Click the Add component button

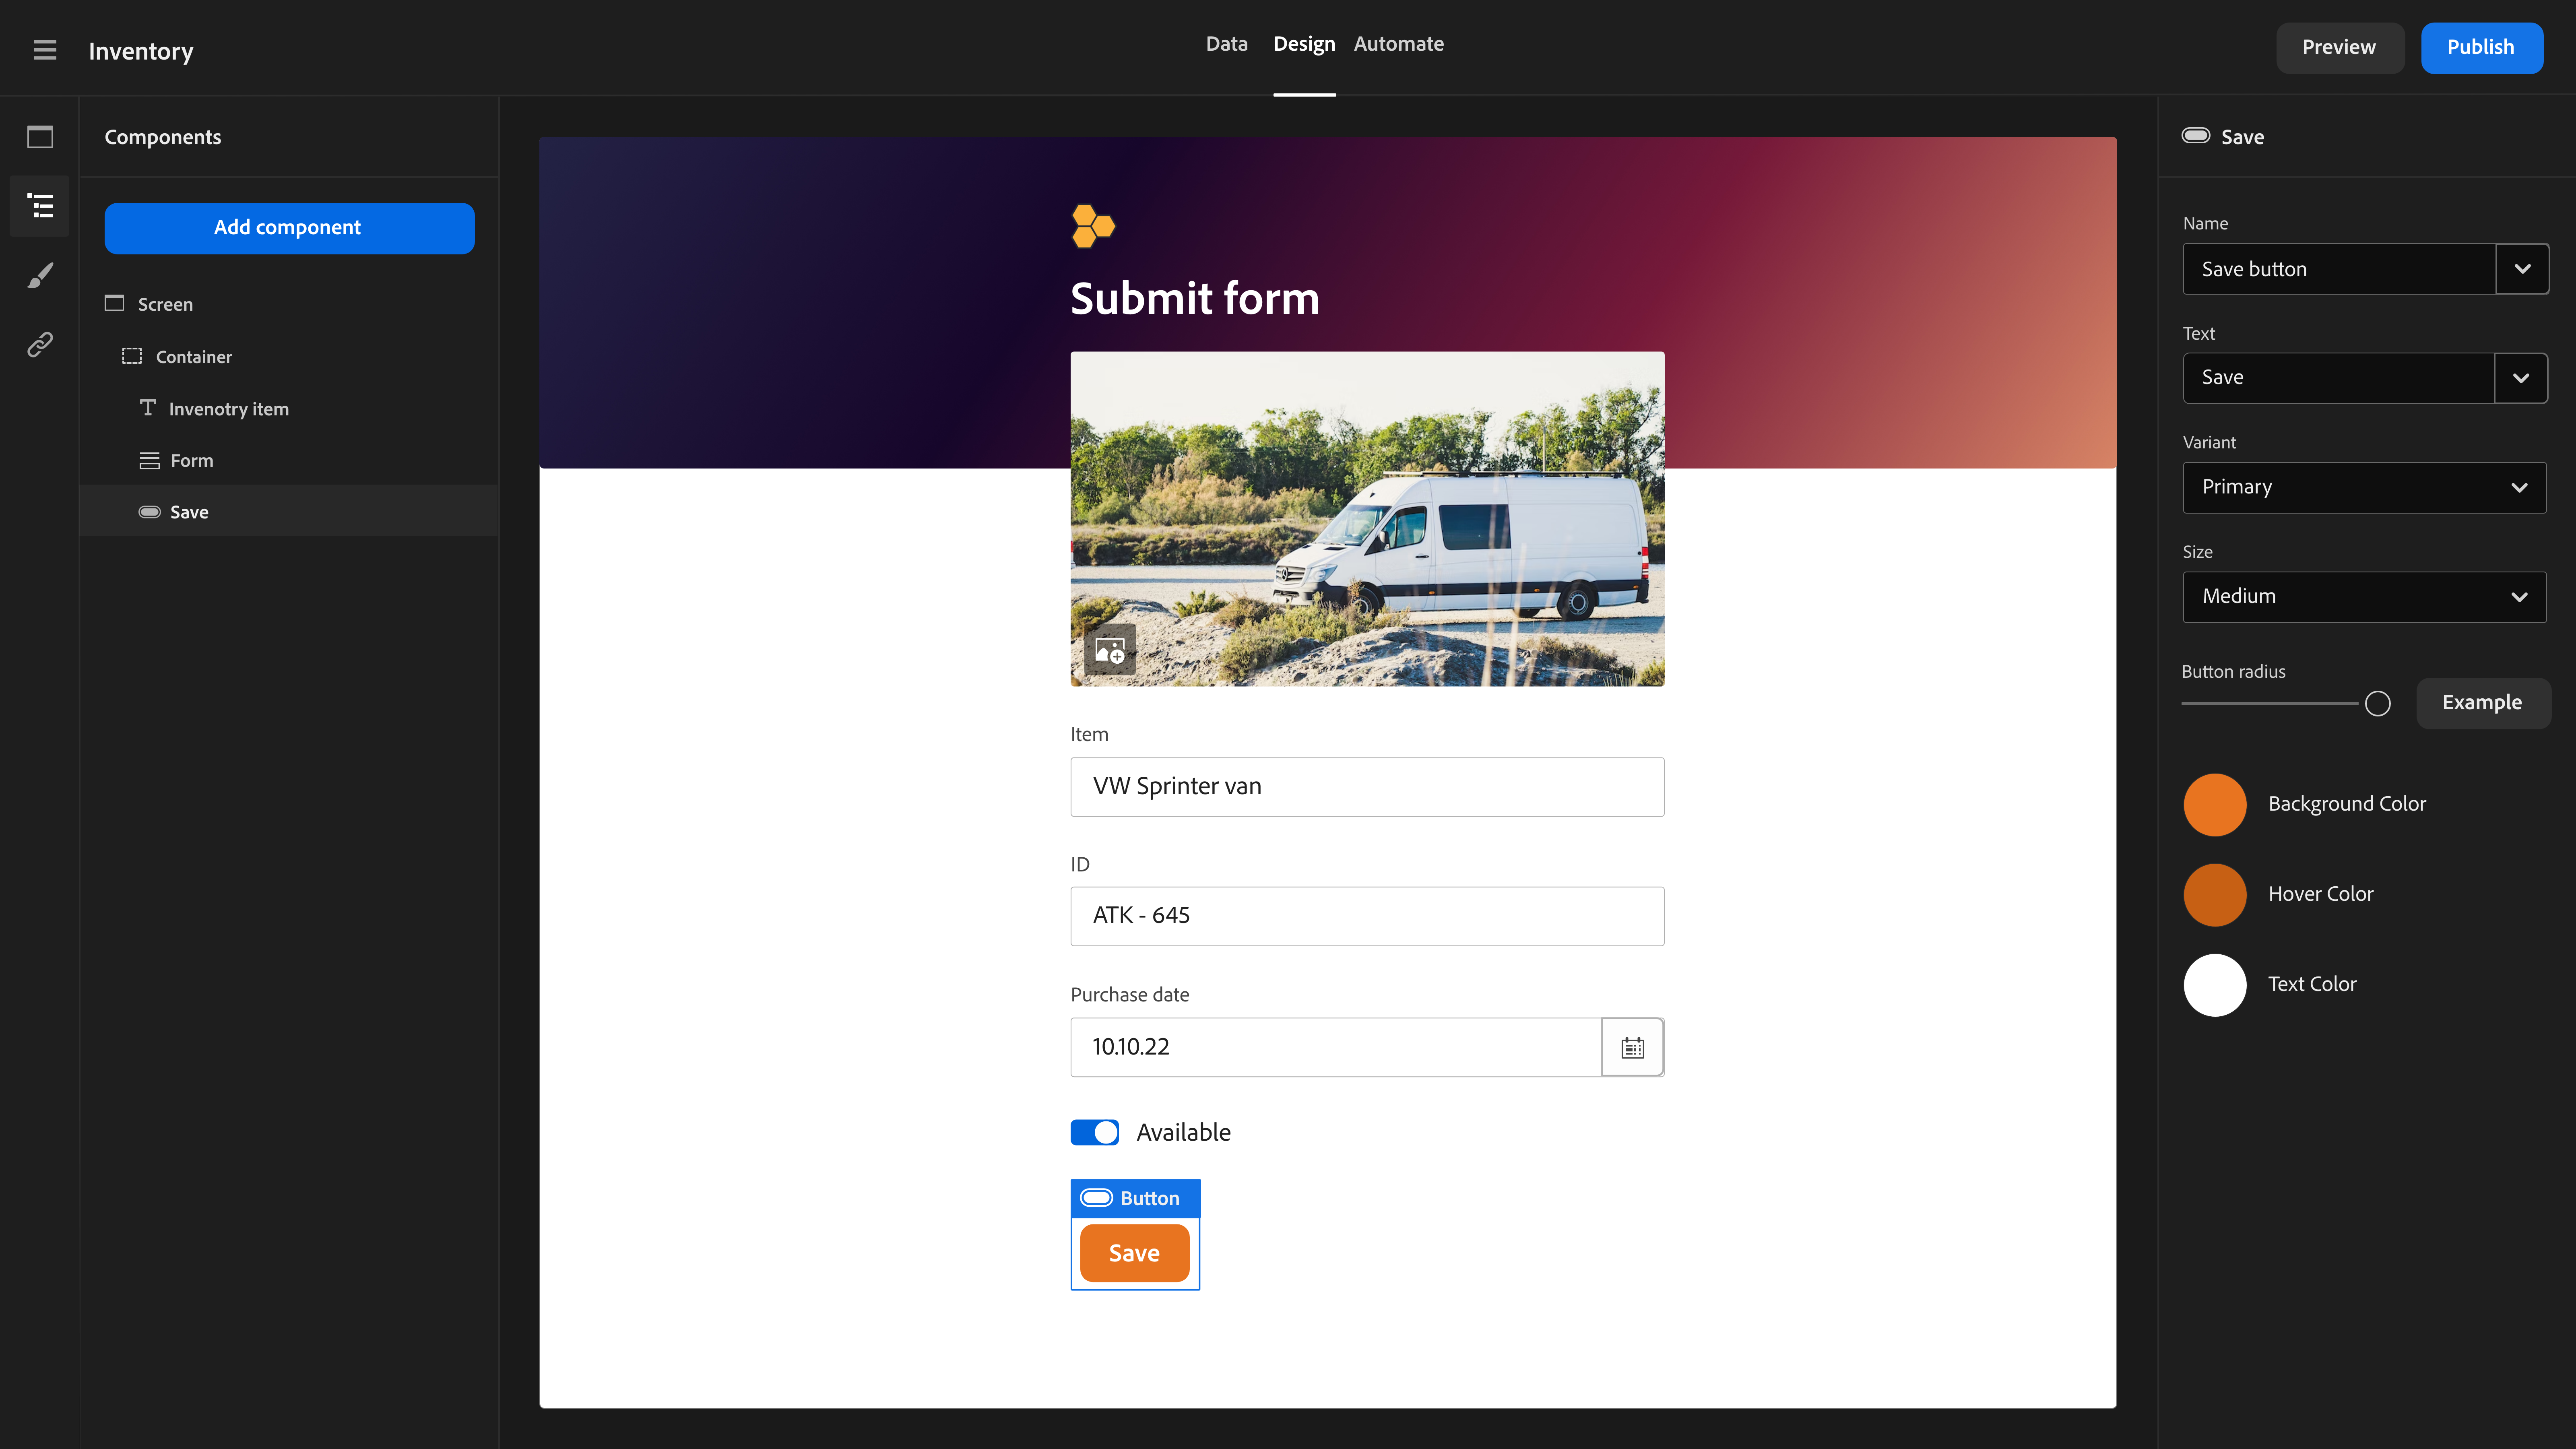tap(288, 227)
